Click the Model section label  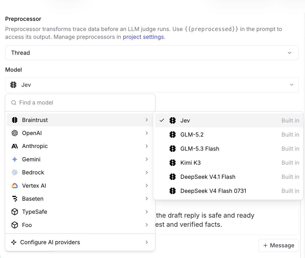coord(14,70)
